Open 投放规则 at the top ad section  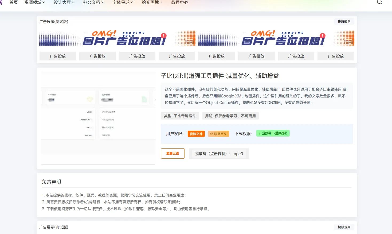[344, 21]
